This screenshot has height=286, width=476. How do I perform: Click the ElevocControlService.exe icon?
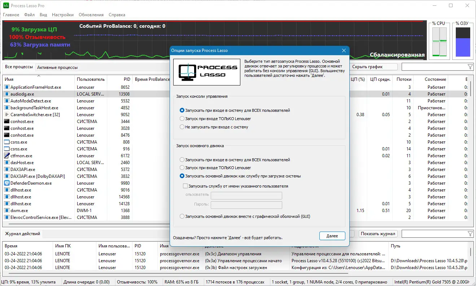pyautogui.click(x=6, y=217)
